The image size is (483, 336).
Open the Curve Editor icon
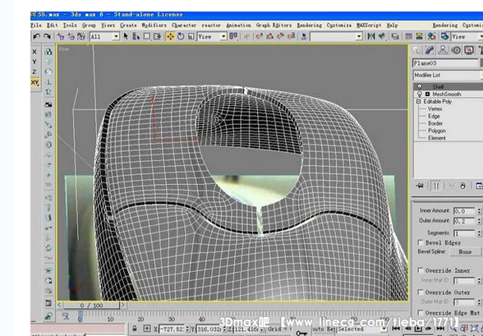(x=408, y=36)
